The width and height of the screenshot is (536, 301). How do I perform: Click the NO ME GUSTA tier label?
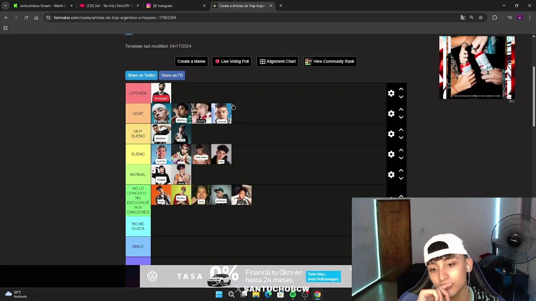click(138, 226)
